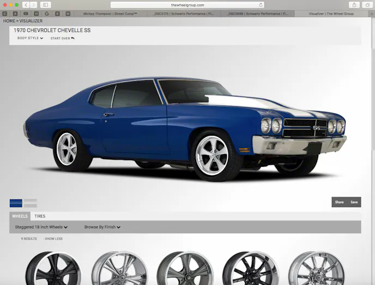Select the blue paint color swatch
375x285 pixels.
[16, 203]
